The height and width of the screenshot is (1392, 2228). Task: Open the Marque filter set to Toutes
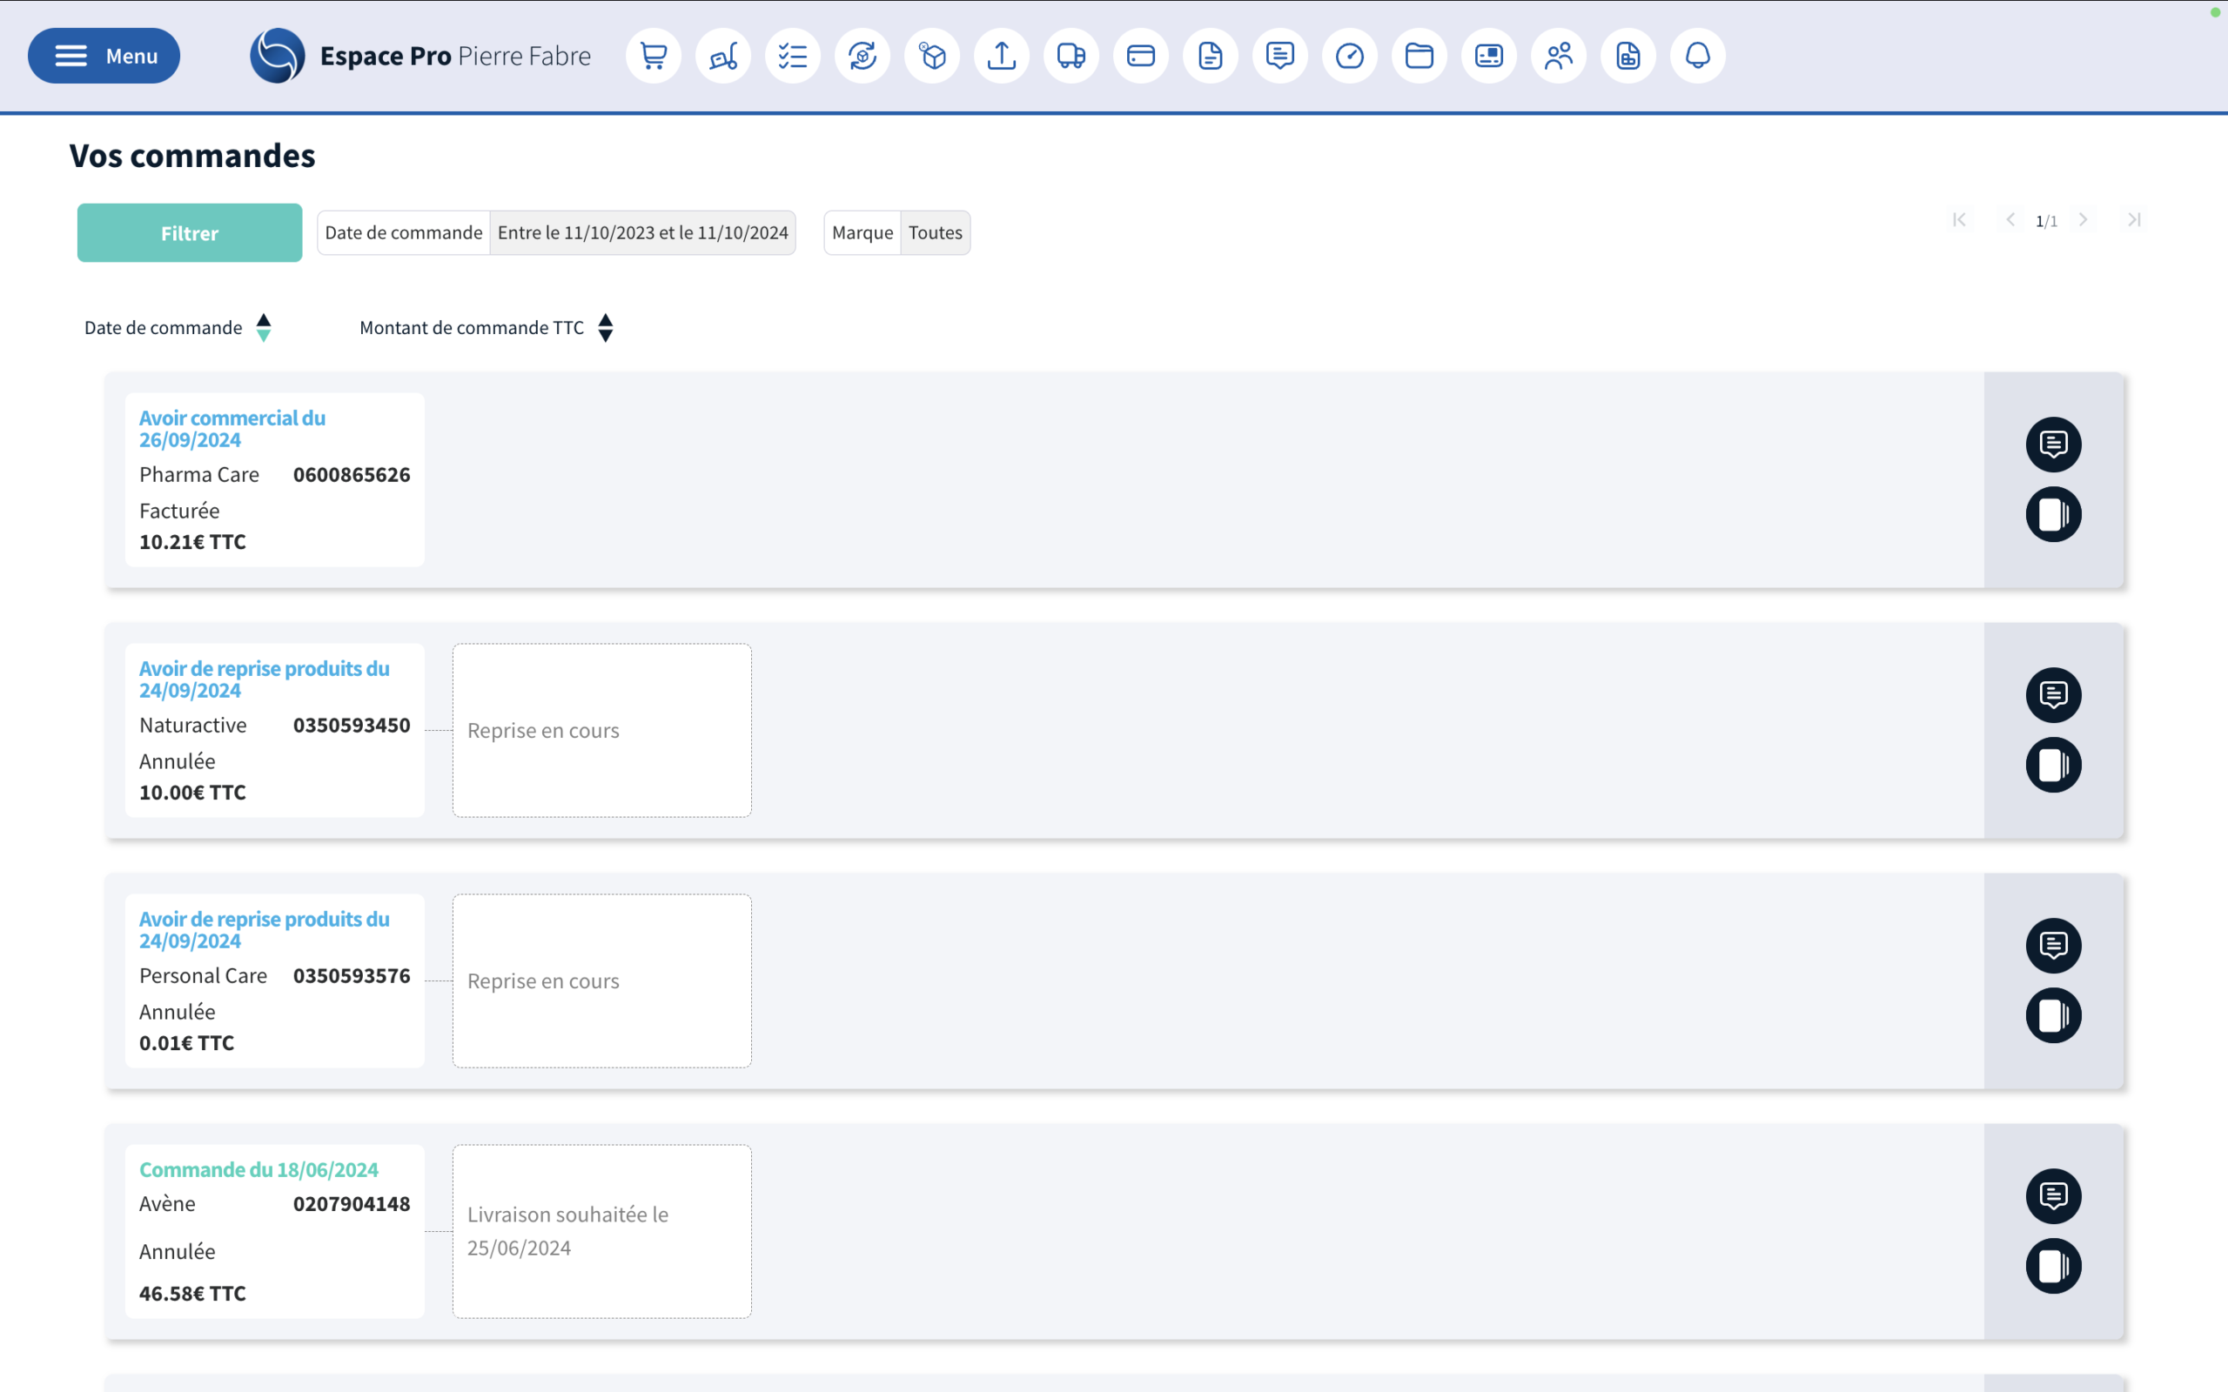pyautogui.click(x=896, y=233)
